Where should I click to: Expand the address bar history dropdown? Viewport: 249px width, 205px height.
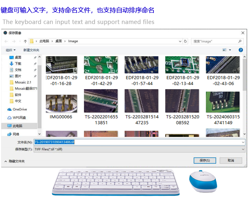pyautogui.click(x=180, y=41)
